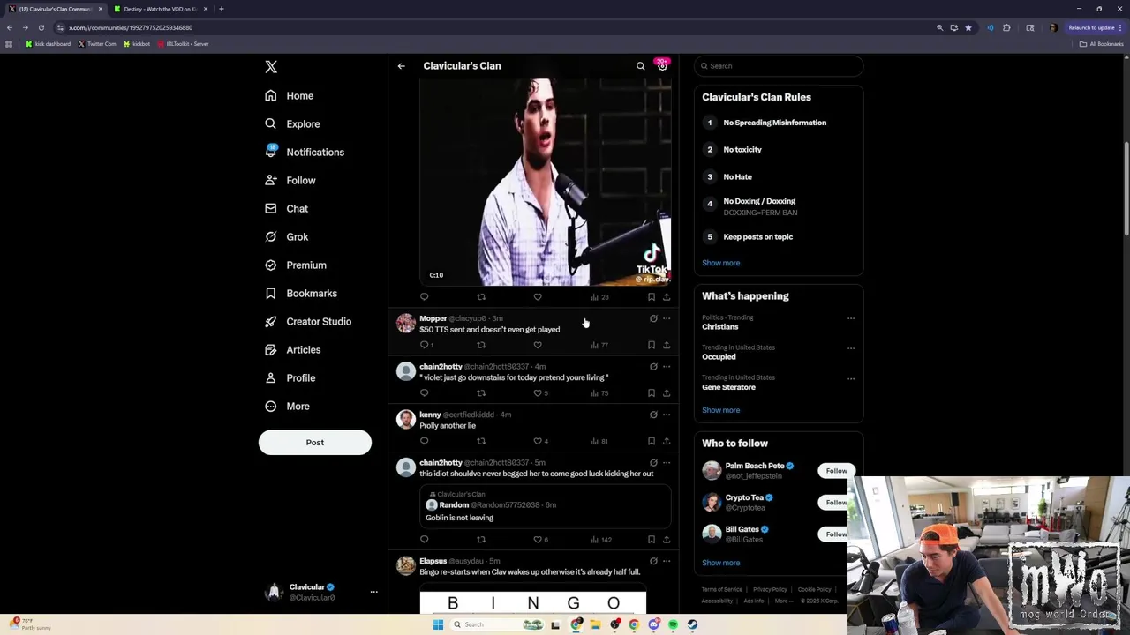Viewport: 1130px width, 635px height.
Task: Click the Creator Studio icon
Action: 270,321
